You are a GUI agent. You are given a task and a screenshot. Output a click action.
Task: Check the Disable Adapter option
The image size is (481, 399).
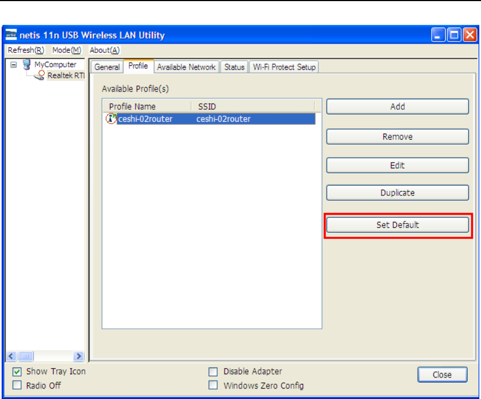click(213, 372)
